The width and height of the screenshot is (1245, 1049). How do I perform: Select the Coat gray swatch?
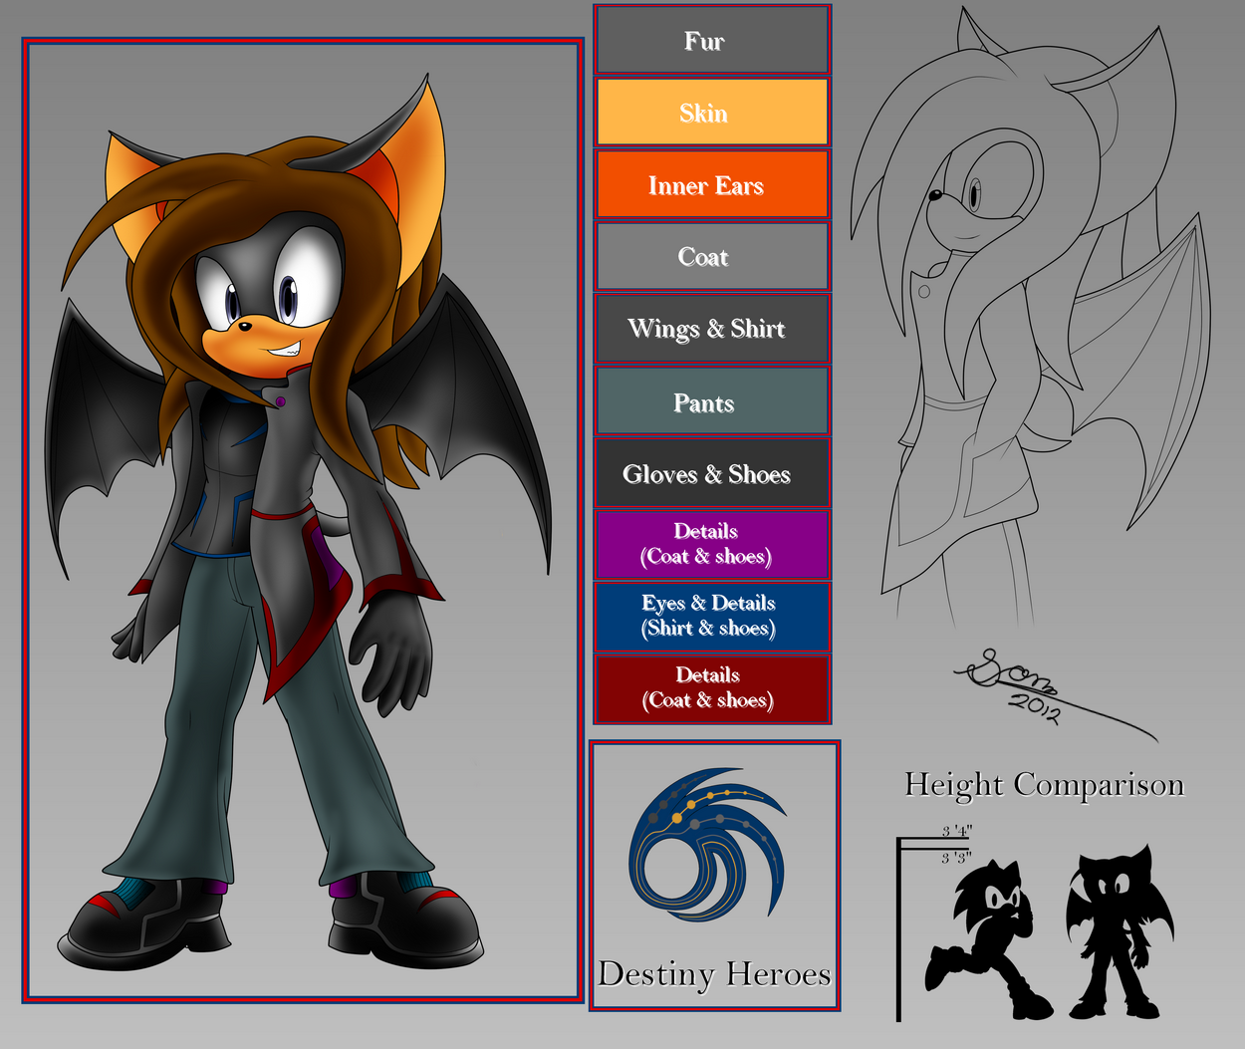(712, 256)
